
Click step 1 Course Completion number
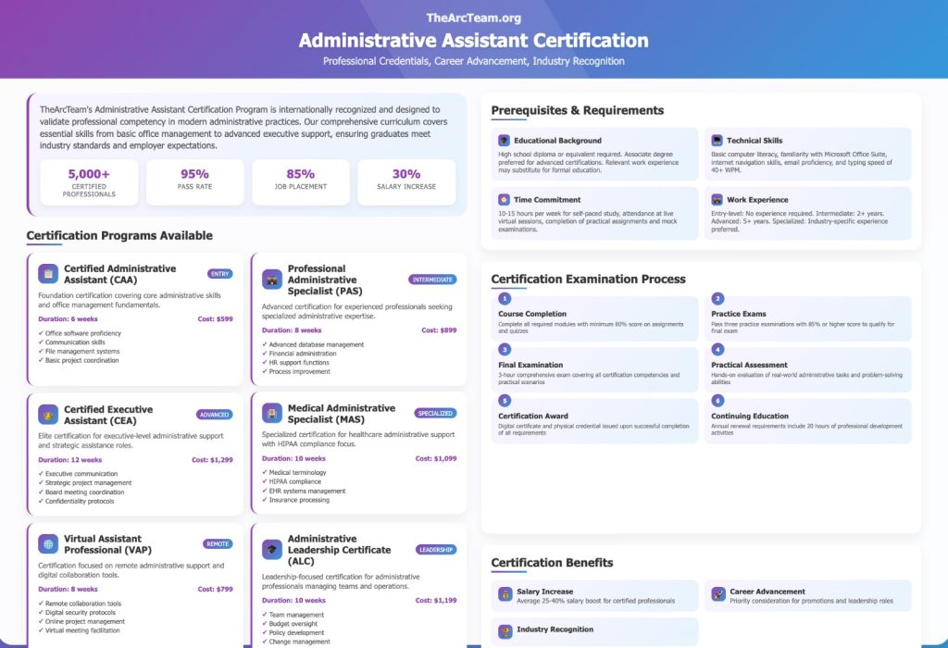coord(505,298)
